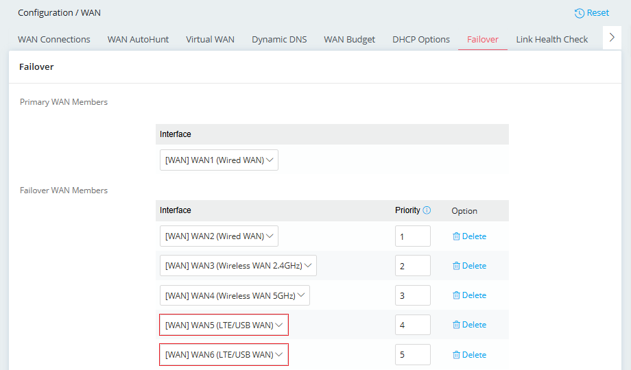
Task: Click the Reset clock icon
Action: (x=579, y=13)
